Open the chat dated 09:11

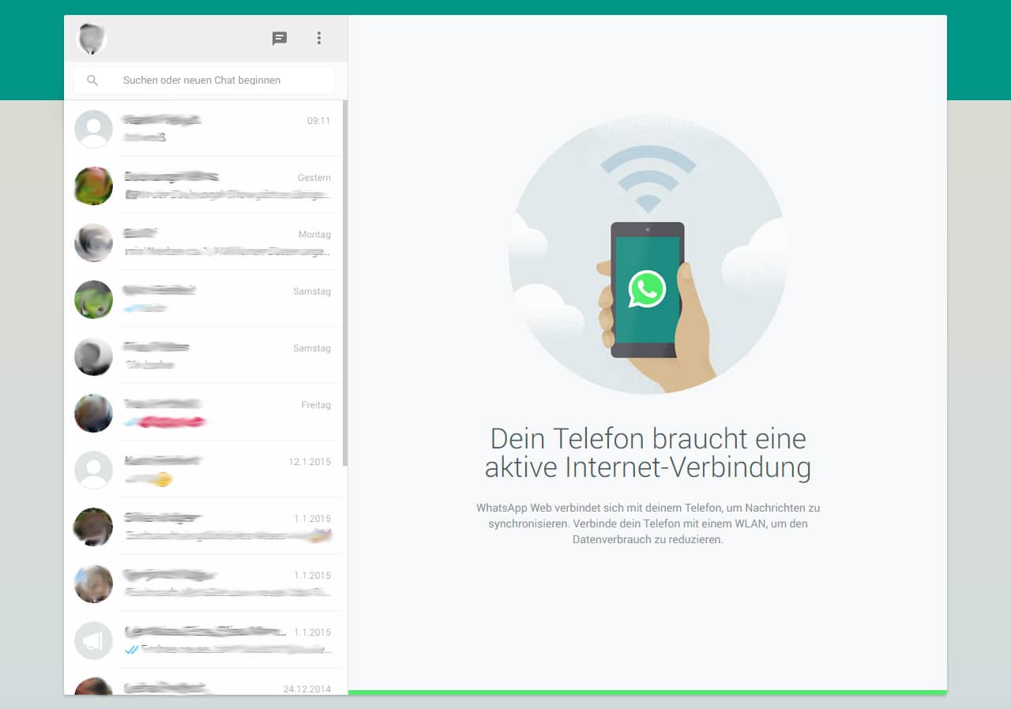[204, 129]
